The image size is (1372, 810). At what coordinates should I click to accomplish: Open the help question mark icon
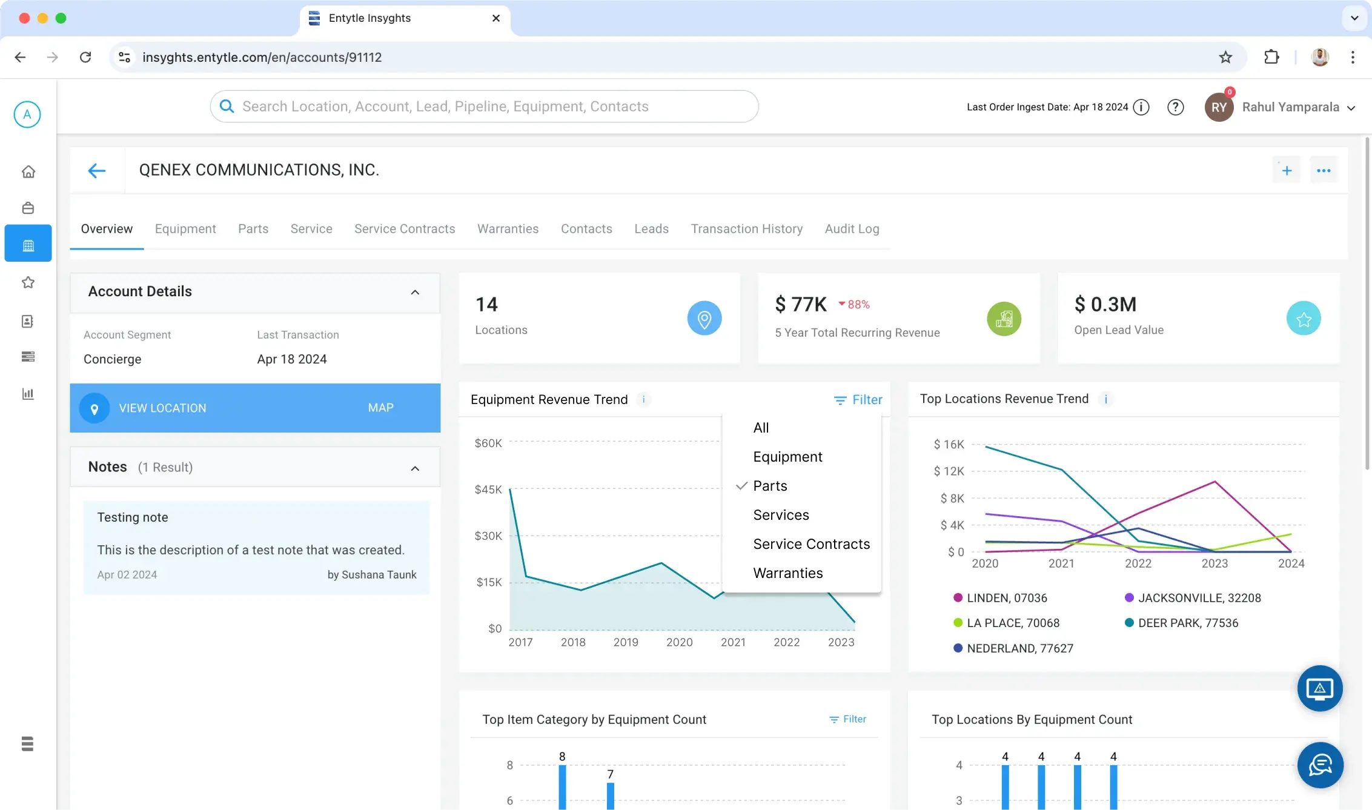(x=1175, y=107)
